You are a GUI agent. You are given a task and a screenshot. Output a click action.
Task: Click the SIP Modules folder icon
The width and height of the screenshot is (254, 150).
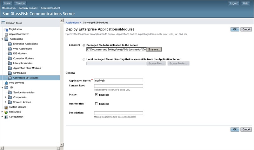10,73
